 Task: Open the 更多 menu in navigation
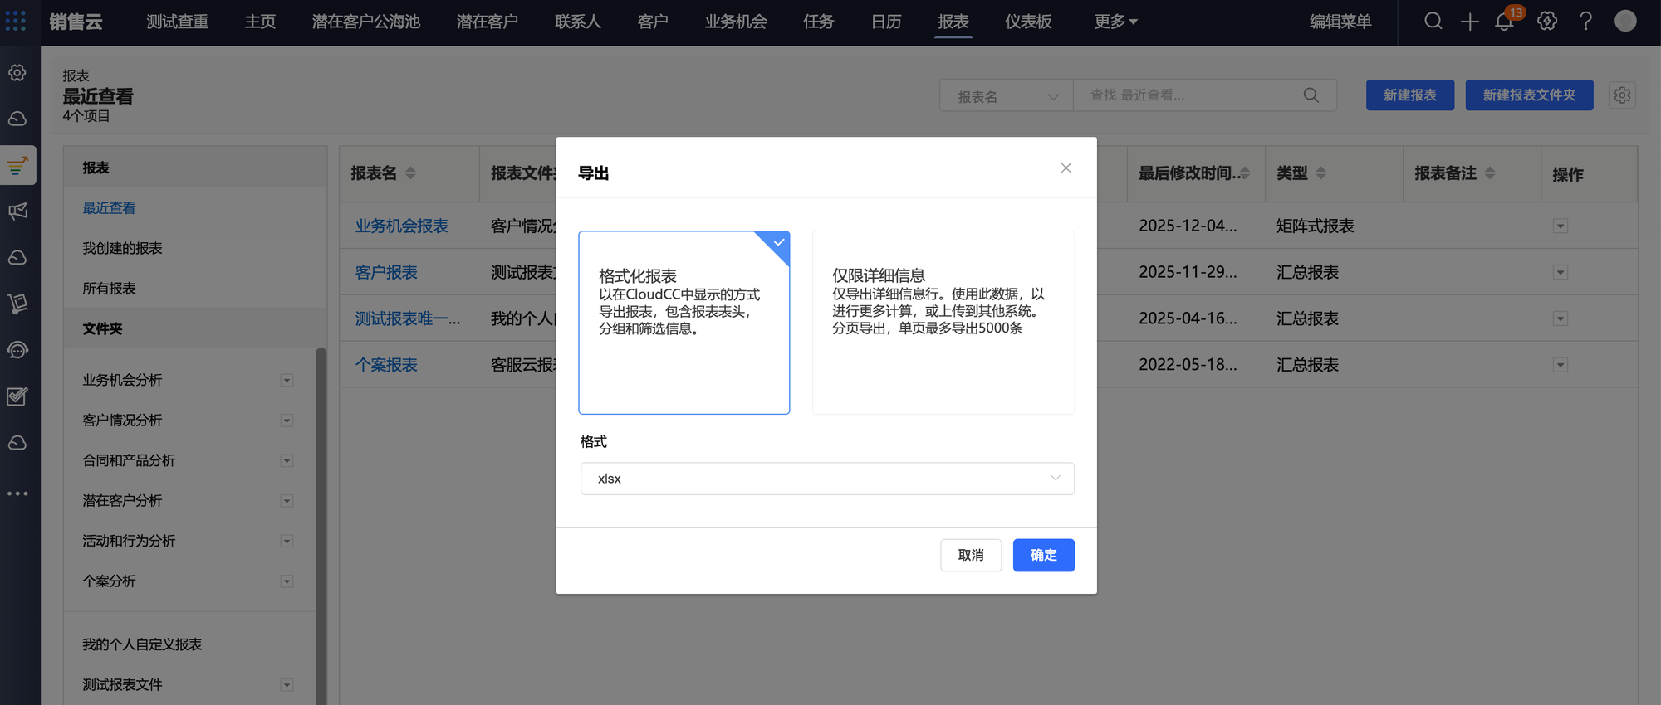1115,22
